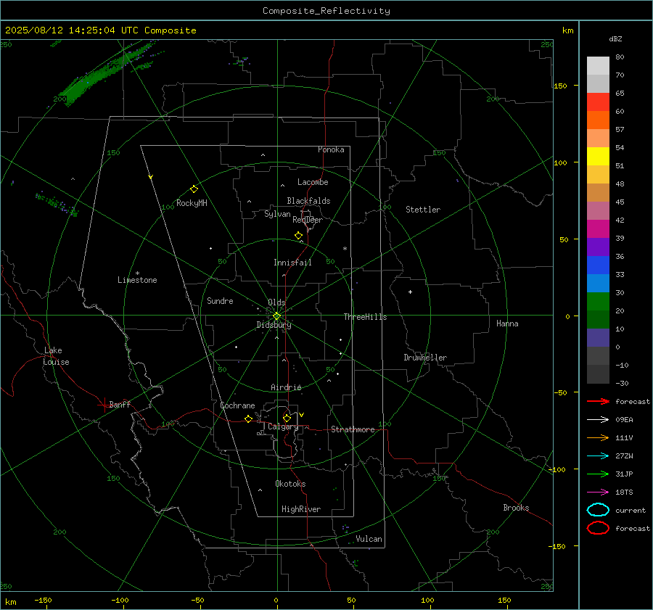Viewport: 653px width, 610px height.
Task: Click the Innisfail town label
Action: [292, 263]
